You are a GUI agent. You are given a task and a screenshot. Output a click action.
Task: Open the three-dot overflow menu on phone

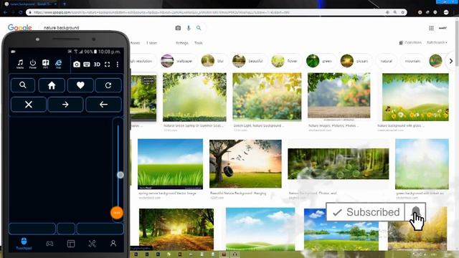[x=118, y=64]
